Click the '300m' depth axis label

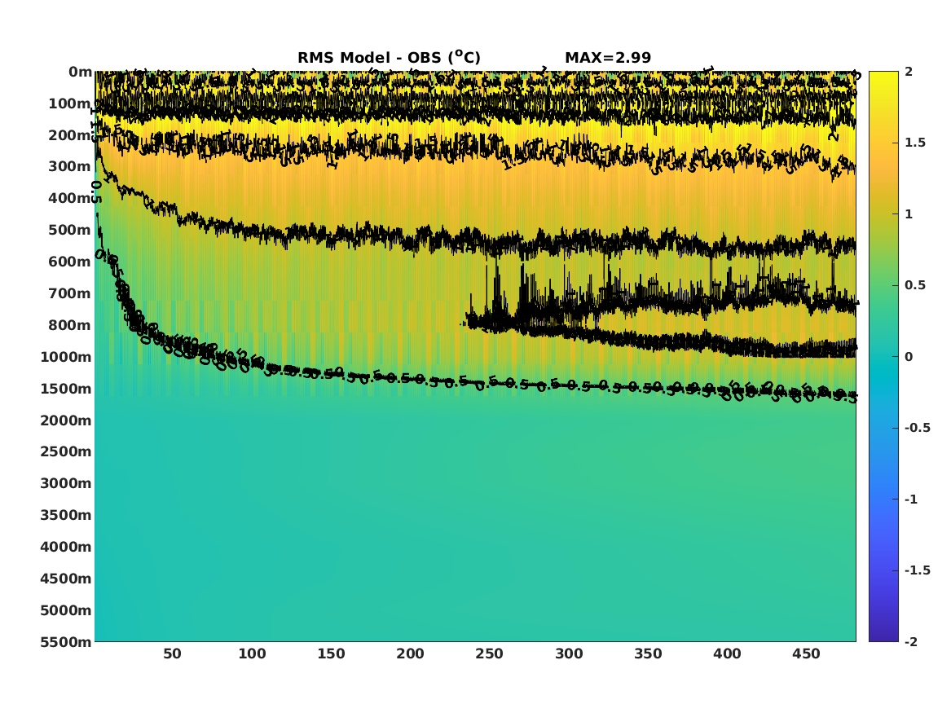70,167
